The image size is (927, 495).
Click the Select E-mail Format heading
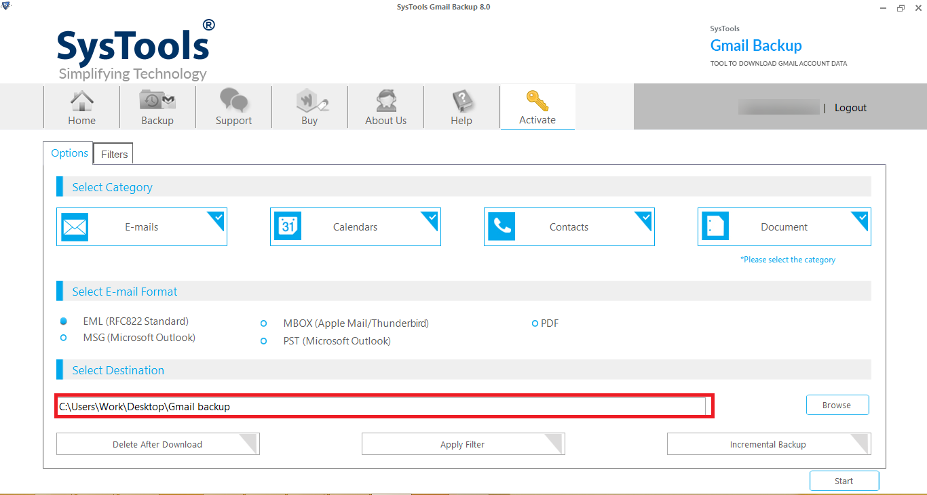coord(125,292)
